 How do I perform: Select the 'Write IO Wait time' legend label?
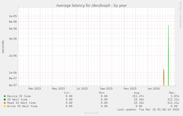[x=22, y=106]
